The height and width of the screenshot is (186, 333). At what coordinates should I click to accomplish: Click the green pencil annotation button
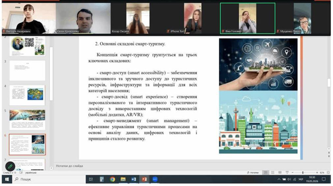[10, 166]
